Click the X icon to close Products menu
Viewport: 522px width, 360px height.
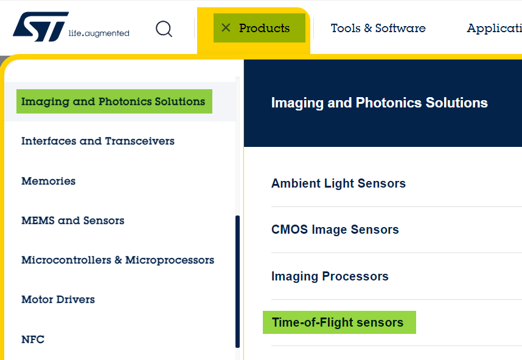pos(226,27)
